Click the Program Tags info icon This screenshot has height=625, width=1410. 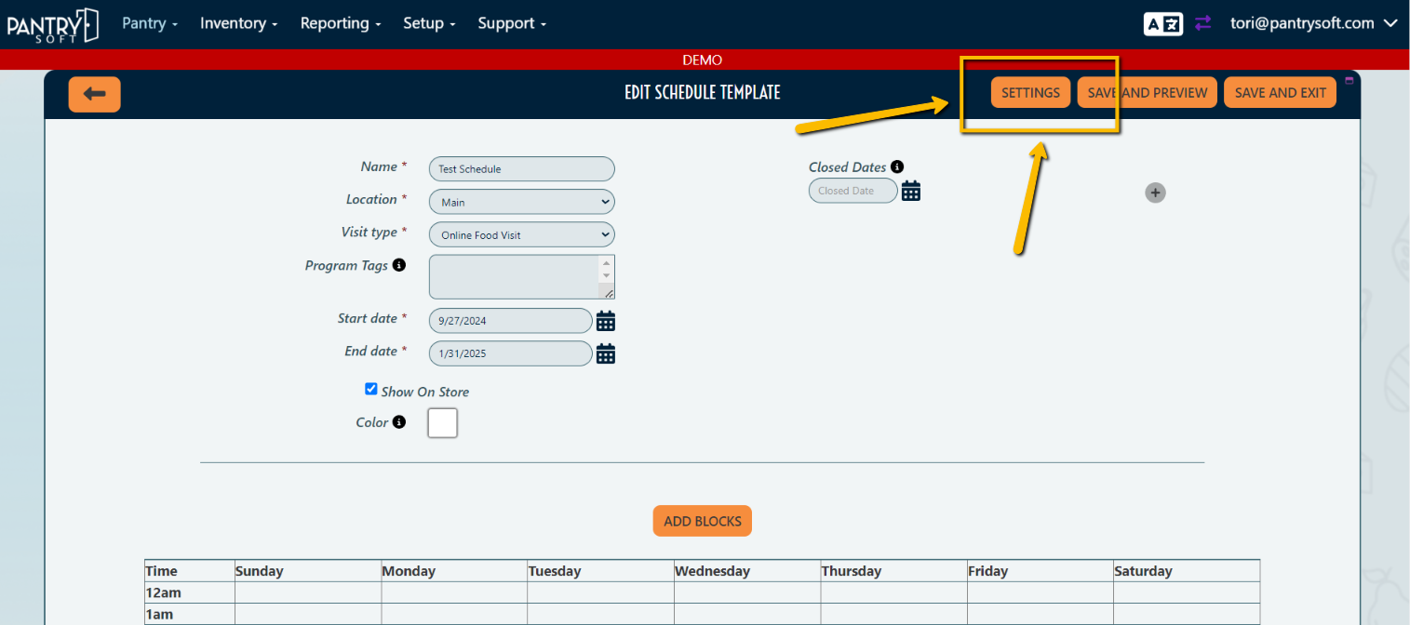[399, 264]
